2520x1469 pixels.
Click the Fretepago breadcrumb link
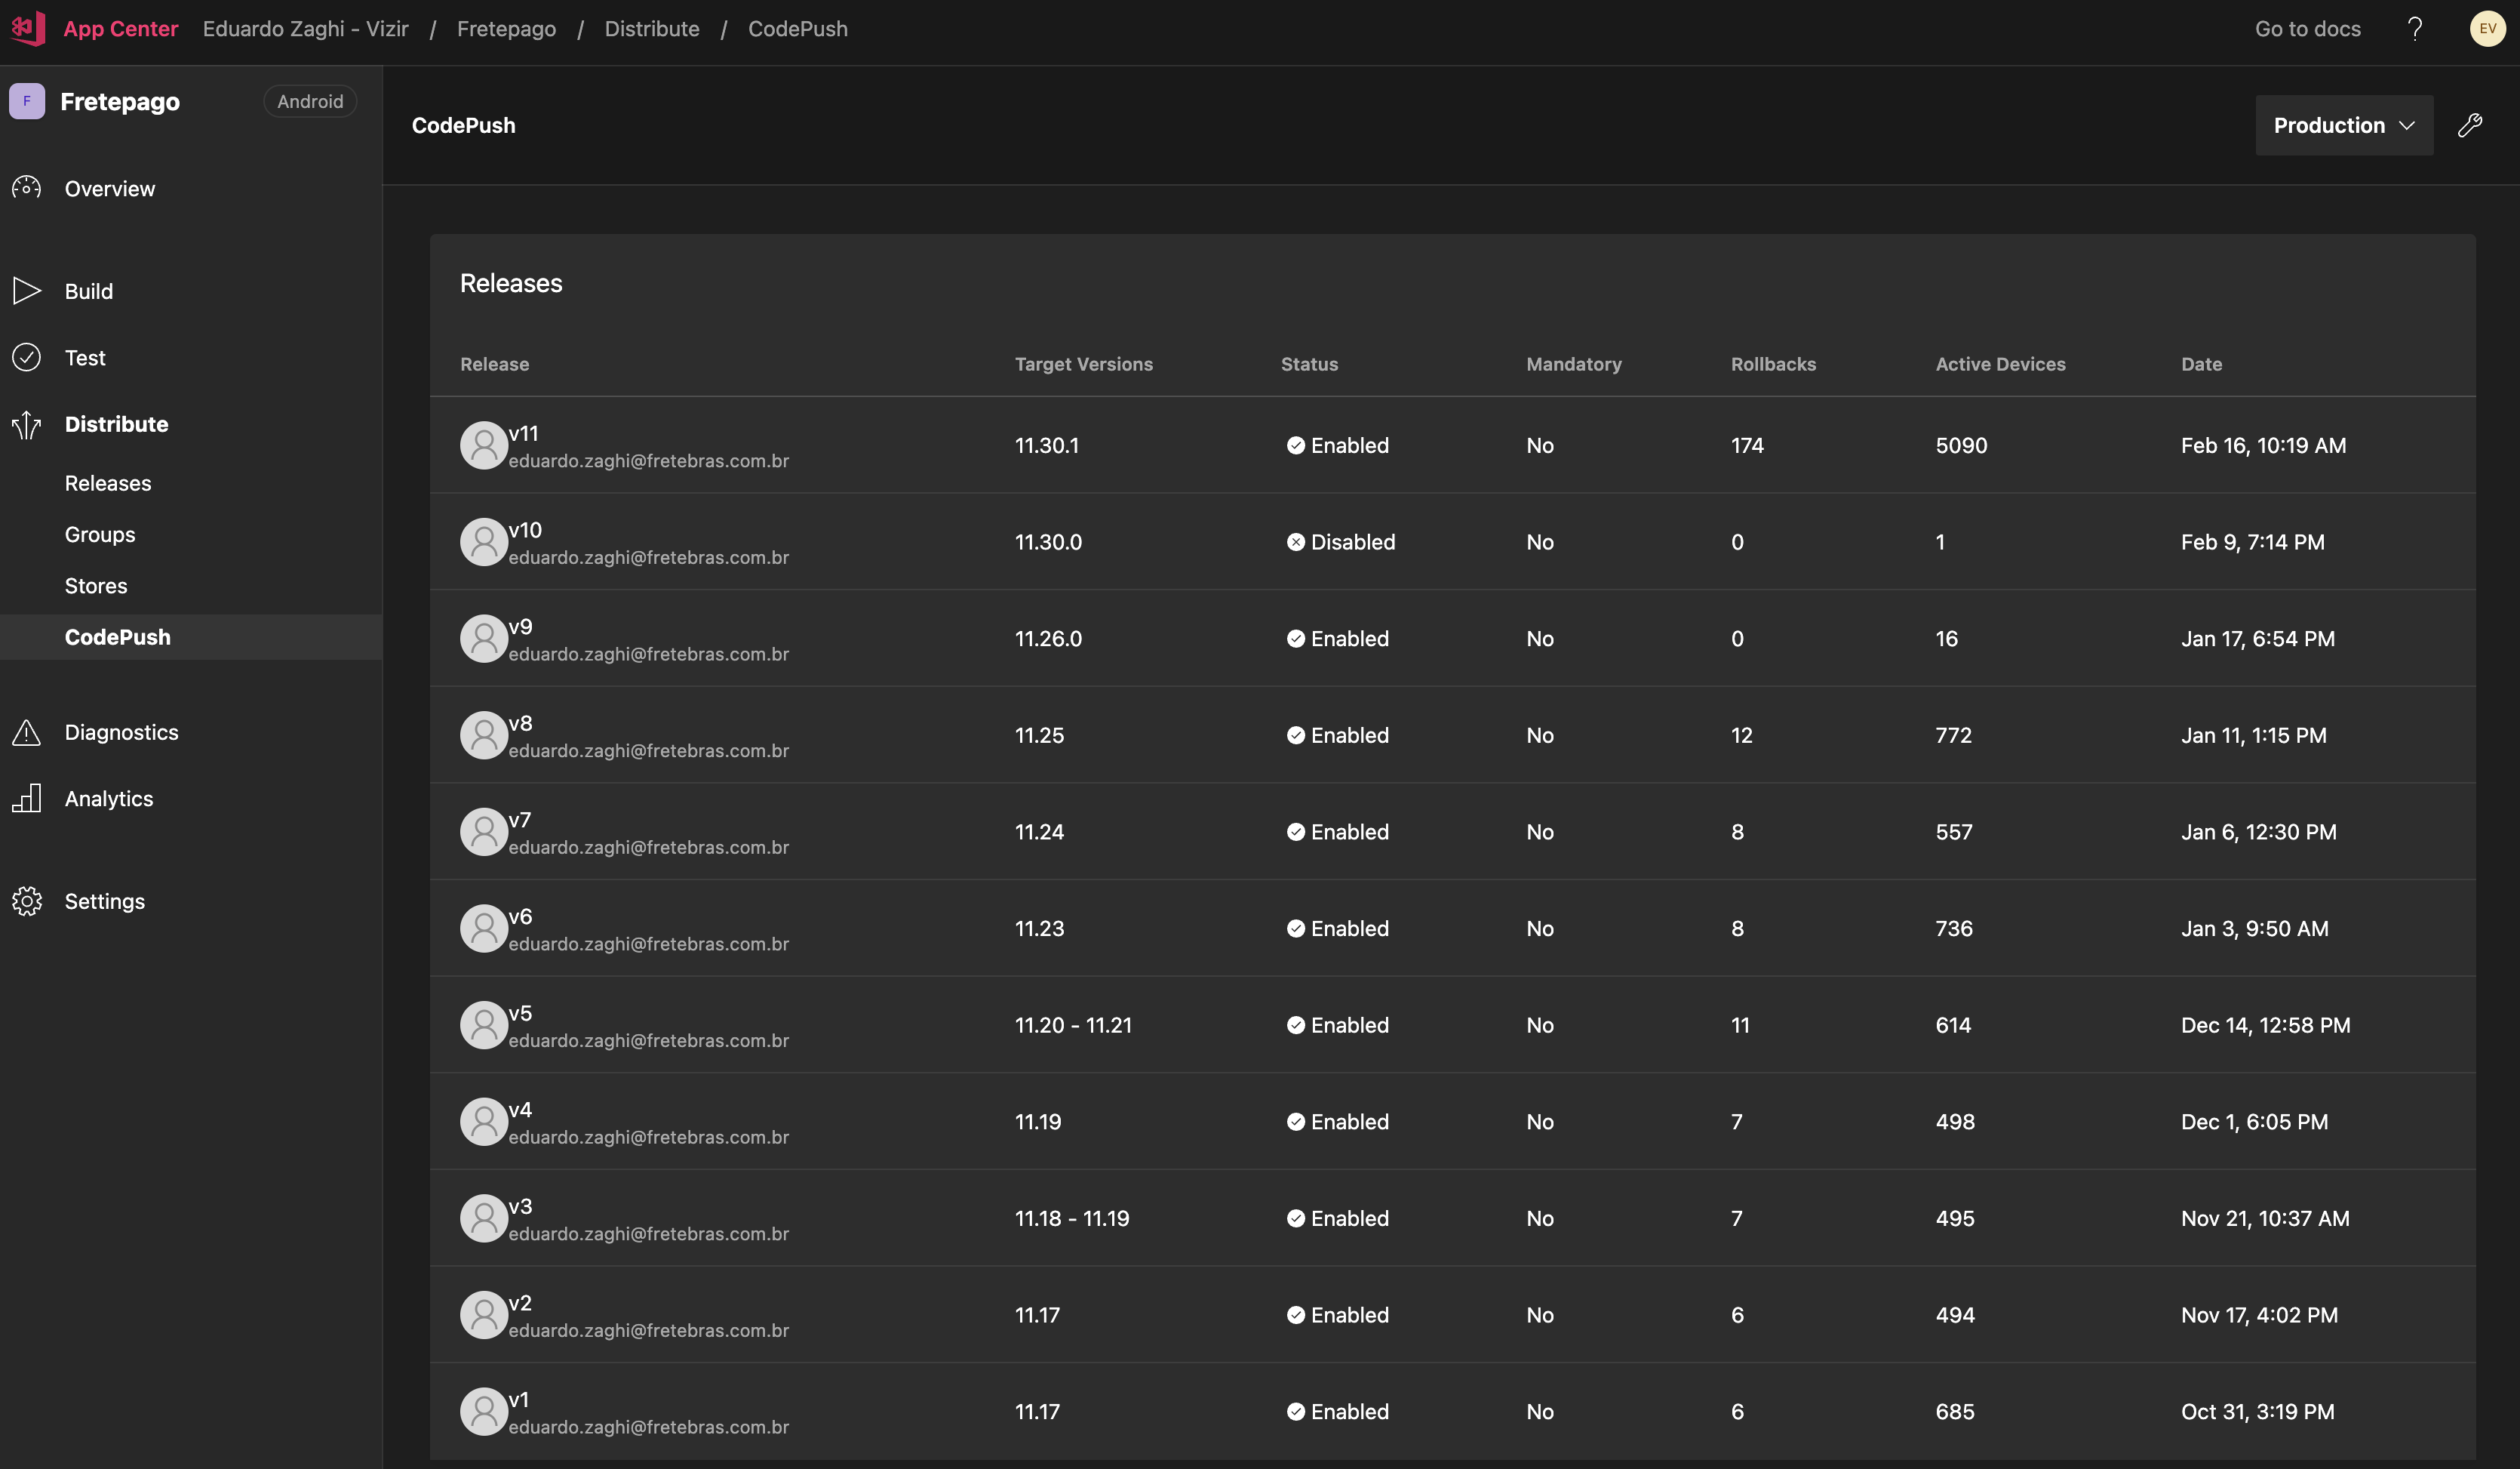[506, 29]
